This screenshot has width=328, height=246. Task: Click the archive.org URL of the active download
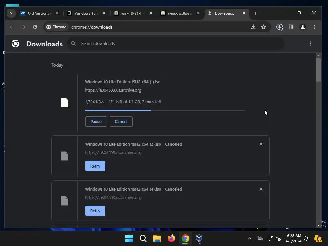tap(113, 90)
